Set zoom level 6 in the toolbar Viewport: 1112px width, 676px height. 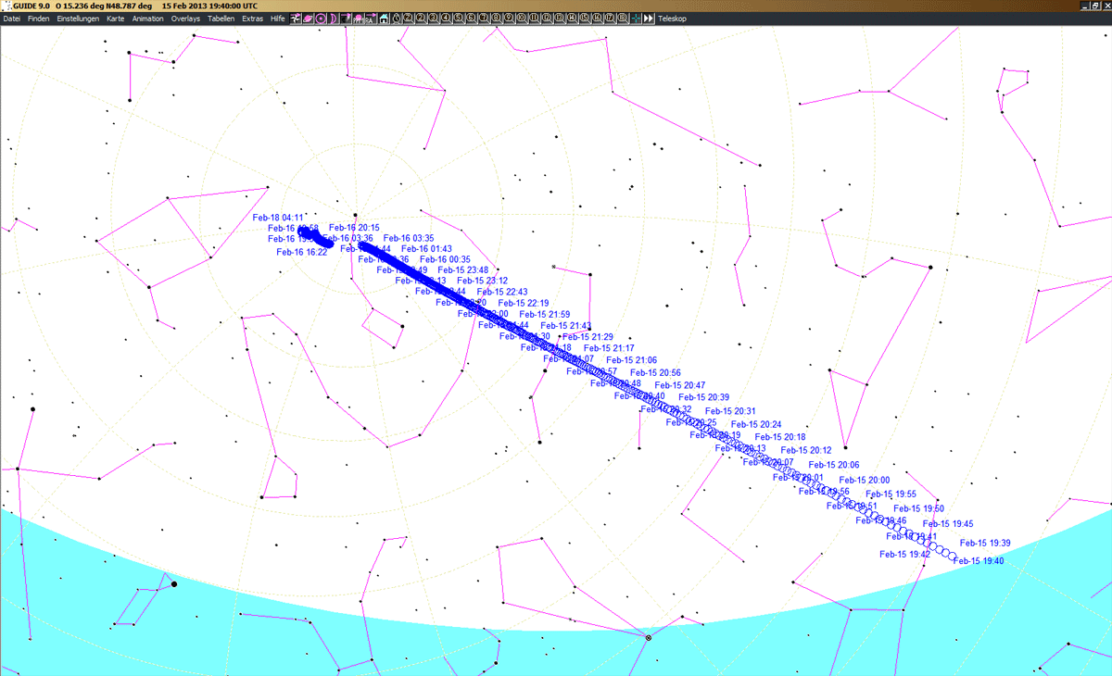[471, 19]
